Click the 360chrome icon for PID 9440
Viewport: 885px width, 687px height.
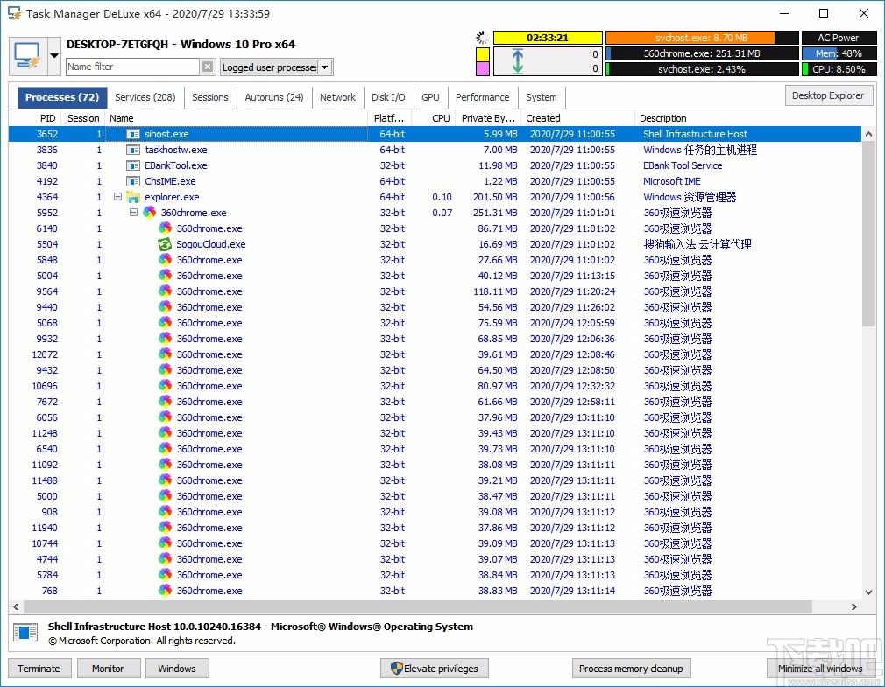point(166,307)
